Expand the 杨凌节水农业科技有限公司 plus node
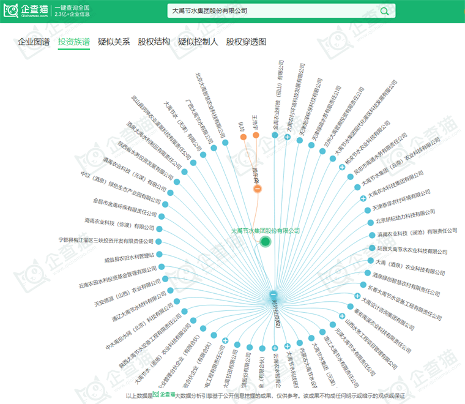The image size is (465, 404). [x=342, y=167]
